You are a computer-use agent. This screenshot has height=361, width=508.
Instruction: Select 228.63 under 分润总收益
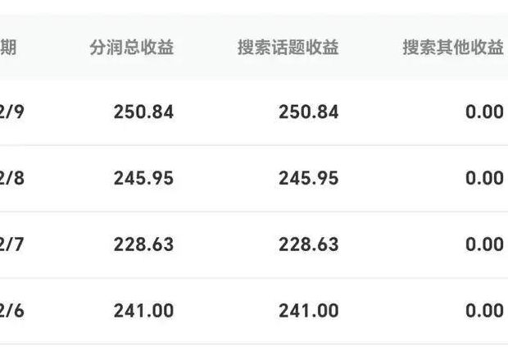[x=143, y=244]
